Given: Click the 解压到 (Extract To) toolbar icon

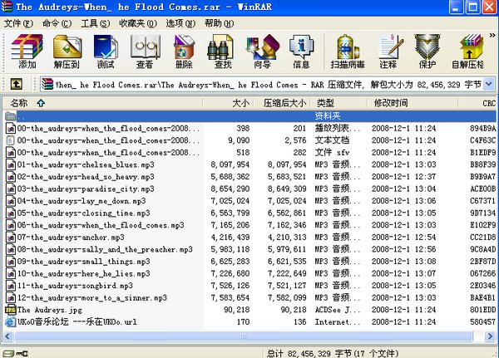Looking at the screenshot, I should pyautogui.click(x=67, y=51).
